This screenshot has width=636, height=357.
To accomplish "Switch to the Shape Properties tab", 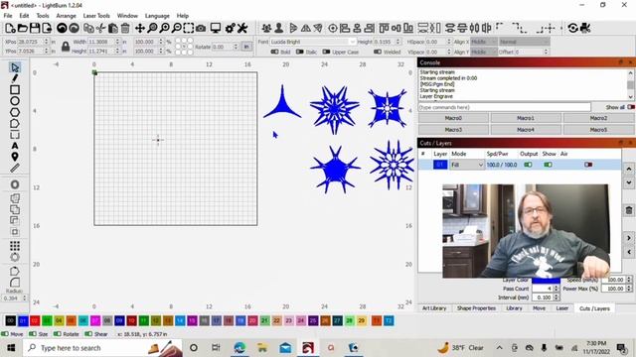I will (x=476, y=308).
